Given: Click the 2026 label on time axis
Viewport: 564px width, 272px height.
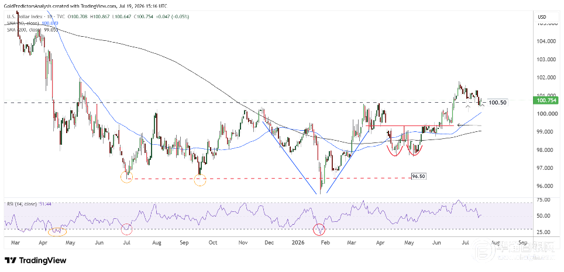Looking at the screenshot, I should pyautogui.click(x=300, y=242).
